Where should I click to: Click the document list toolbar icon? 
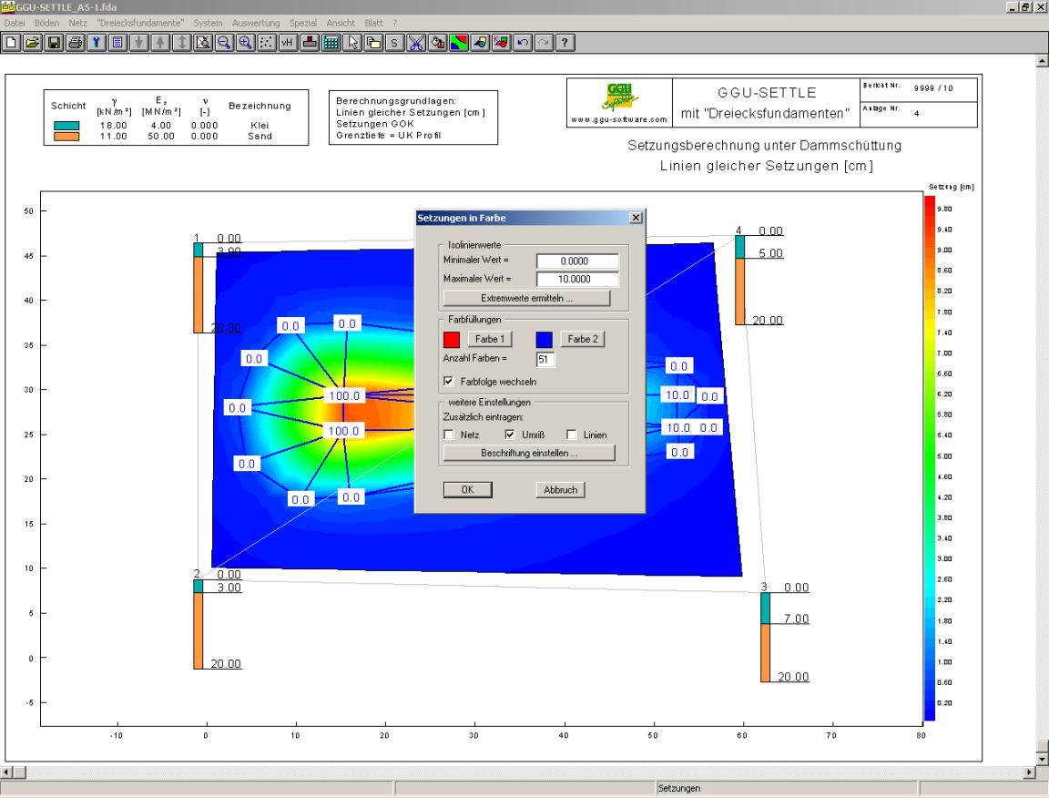(x=117, y=43)
